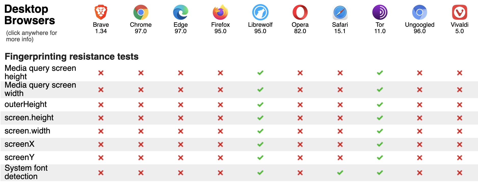
Task: Click the red Vivaldi browser logo
Action: 459,12
